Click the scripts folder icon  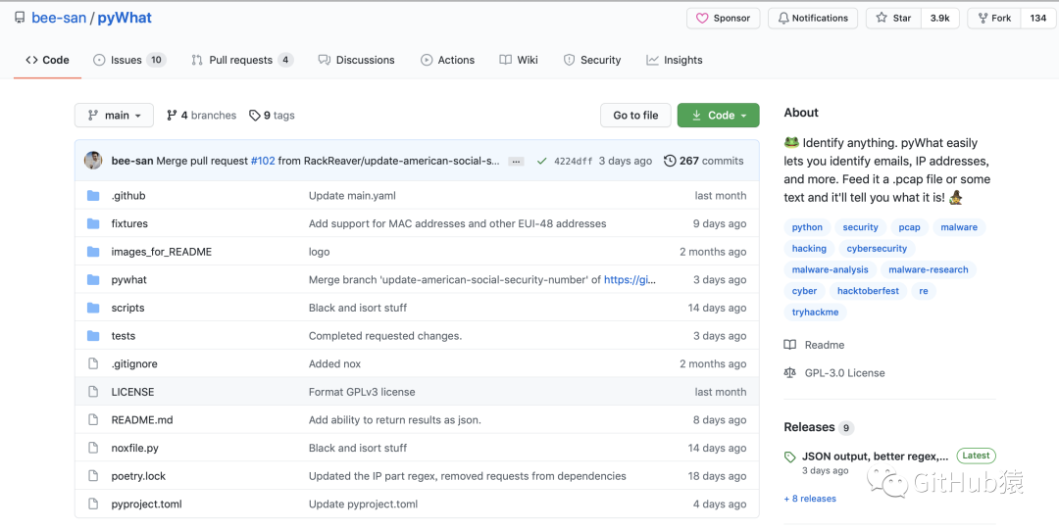coord(93,308)
